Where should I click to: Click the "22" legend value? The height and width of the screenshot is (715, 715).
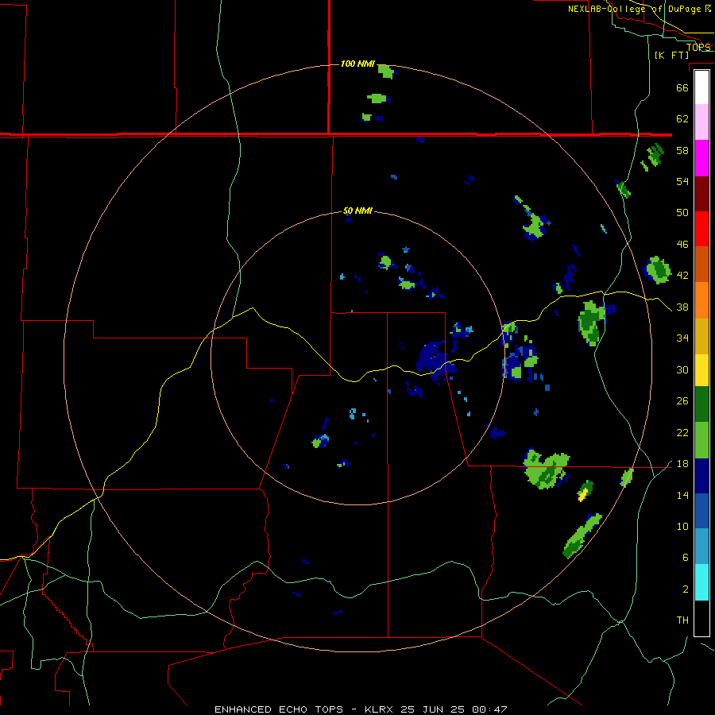tap(682, 432)
